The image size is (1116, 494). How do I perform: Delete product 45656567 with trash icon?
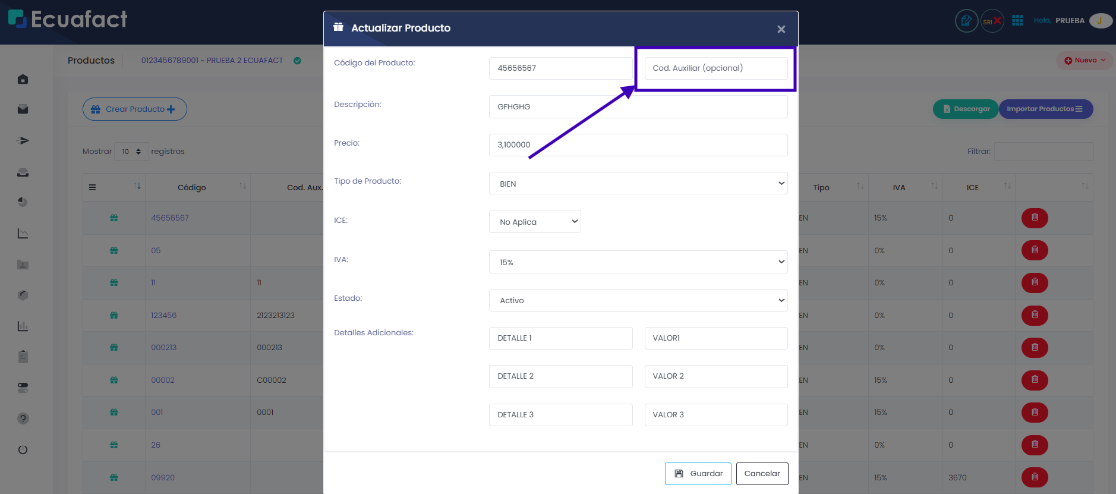pos(1034,218)
